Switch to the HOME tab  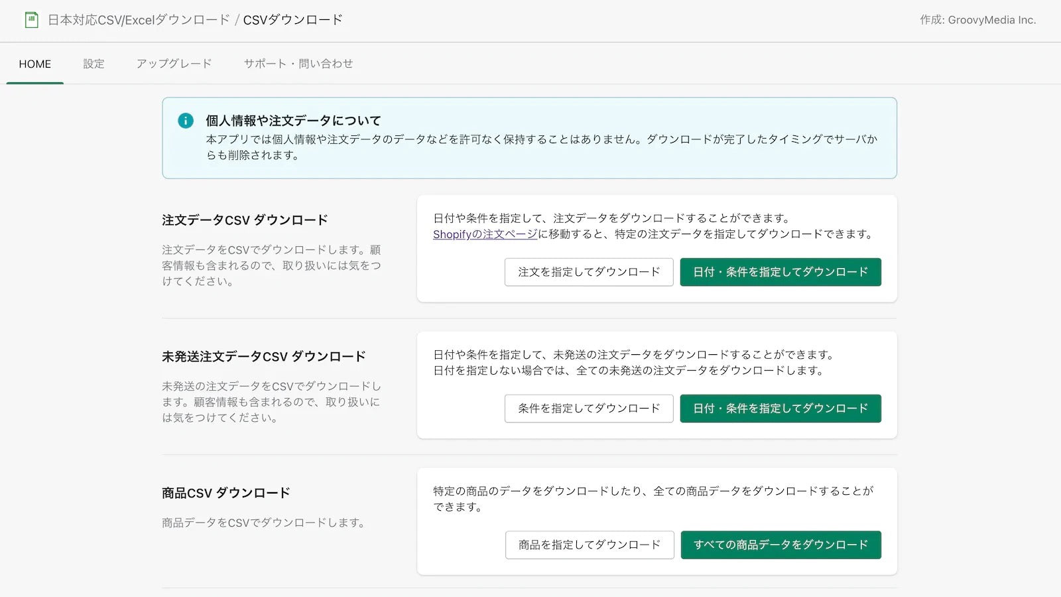[x=34, y=64]
